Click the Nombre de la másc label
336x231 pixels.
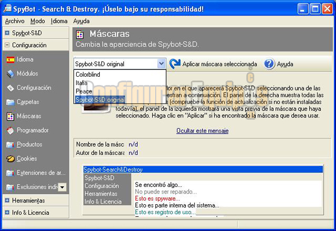click(100, 144)
